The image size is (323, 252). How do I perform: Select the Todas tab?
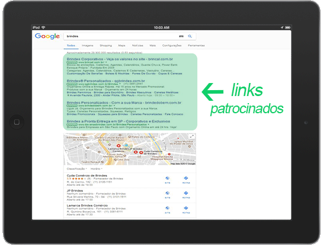click(71, 45)
